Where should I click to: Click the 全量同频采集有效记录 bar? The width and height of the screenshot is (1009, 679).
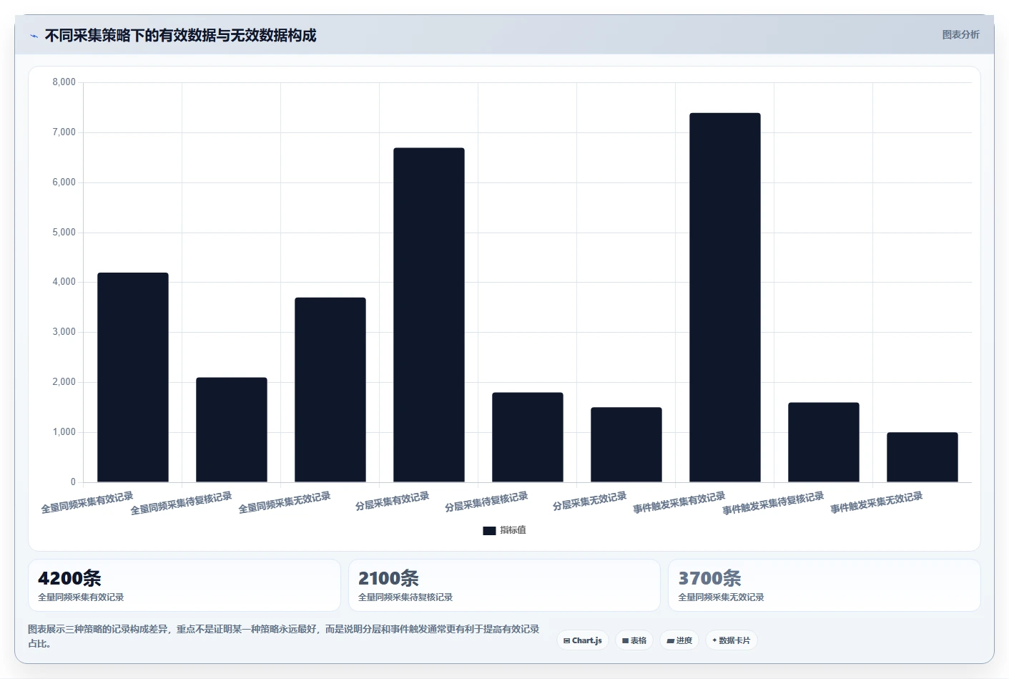pyautogui.click(x=133, y=377)
